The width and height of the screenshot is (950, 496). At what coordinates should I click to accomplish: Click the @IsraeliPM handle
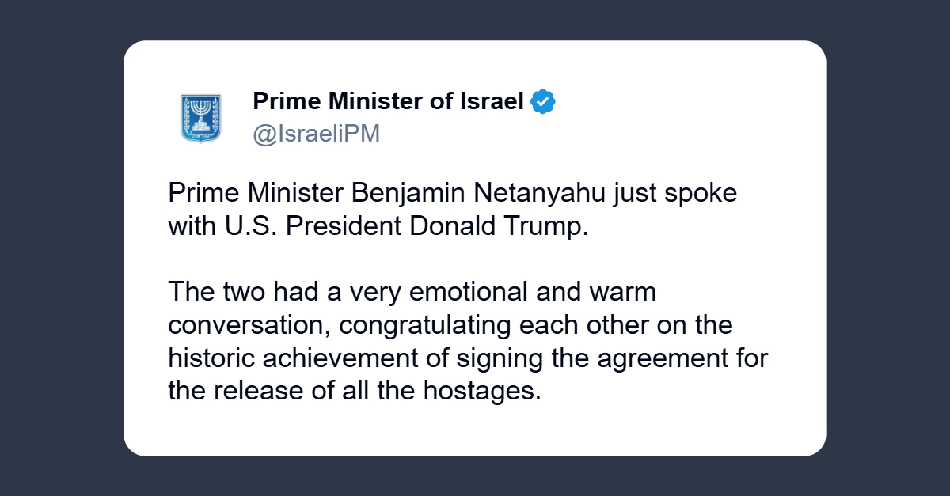point(317,134)
